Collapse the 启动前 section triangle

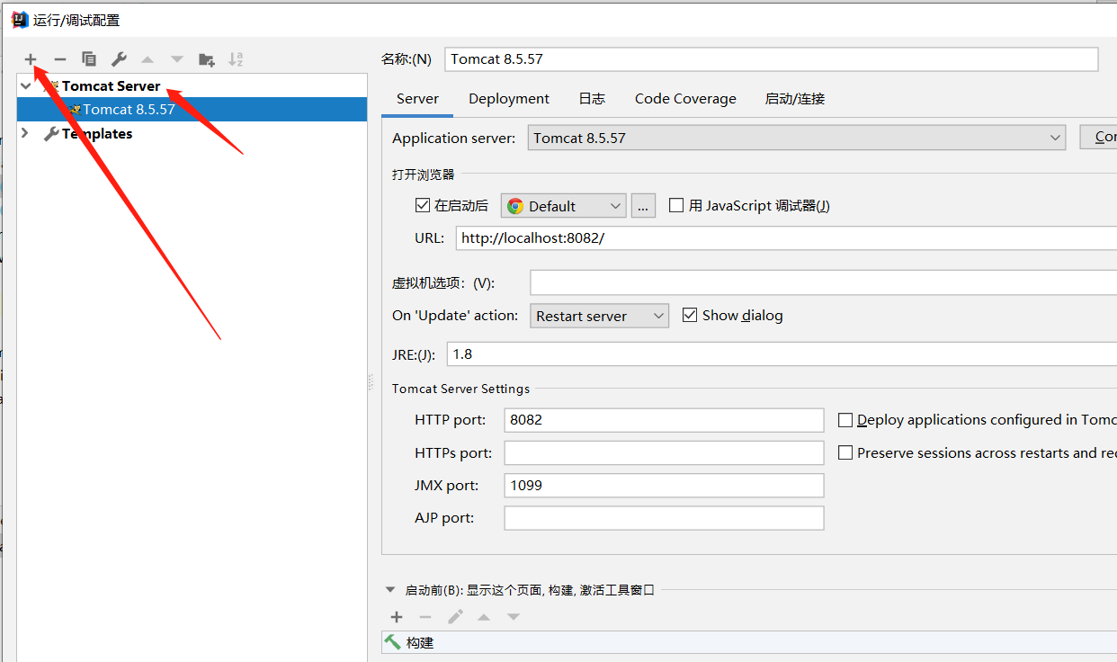point(390,590)
